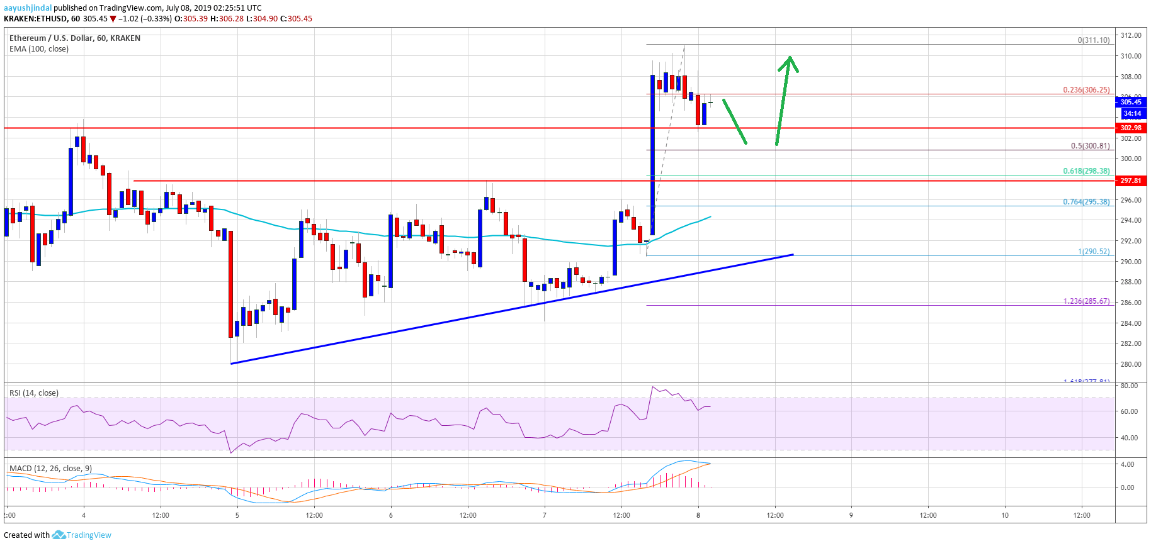Click the O:305.39 open value
The height and width of the screenshot is (546, 1151).
[x=191, y=19]
